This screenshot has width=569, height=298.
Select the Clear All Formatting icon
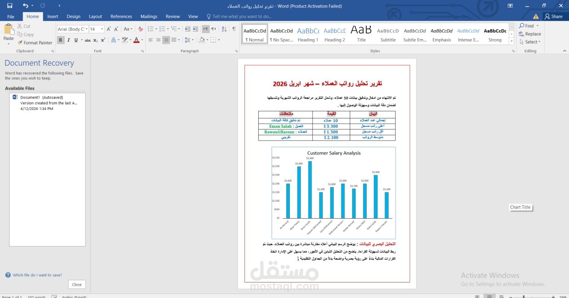140,29
